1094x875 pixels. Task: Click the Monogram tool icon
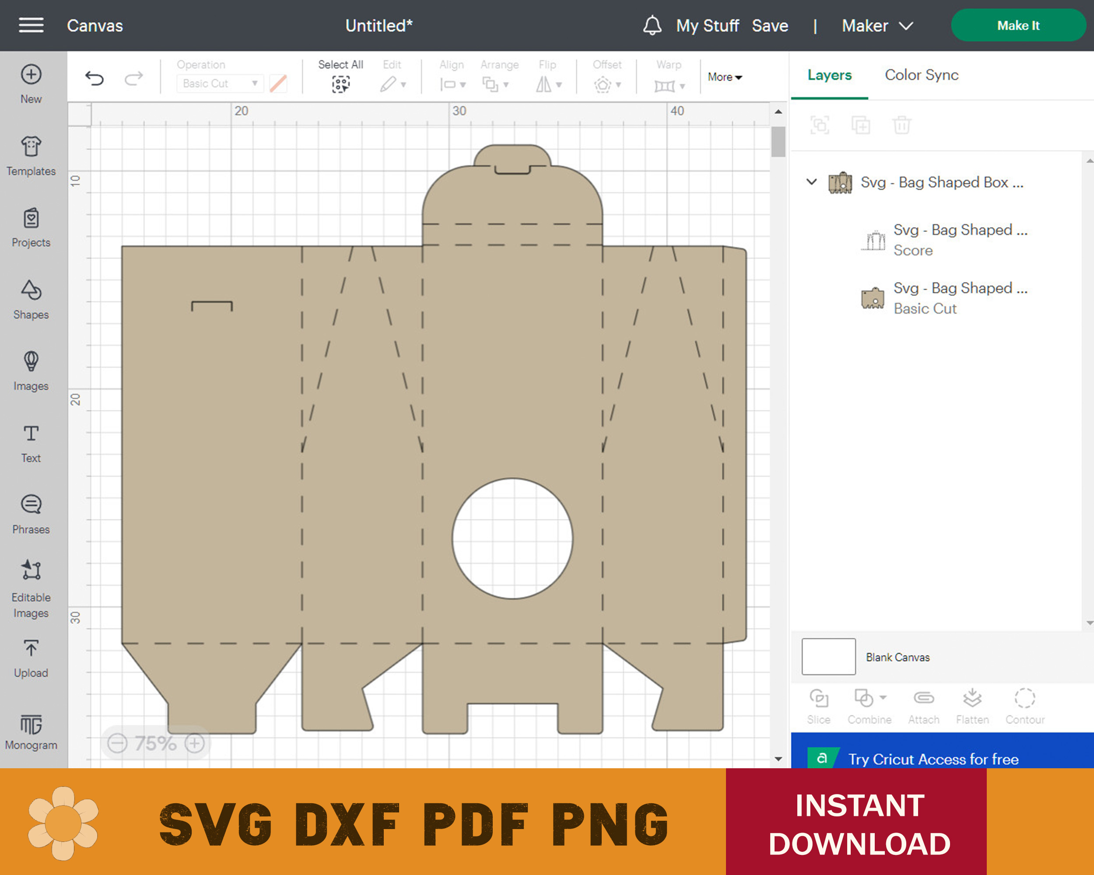pos(31,724)
